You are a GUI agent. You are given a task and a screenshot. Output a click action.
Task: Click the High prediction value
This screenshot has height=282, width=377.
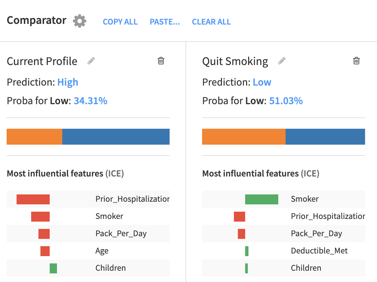tap(68, 82)
